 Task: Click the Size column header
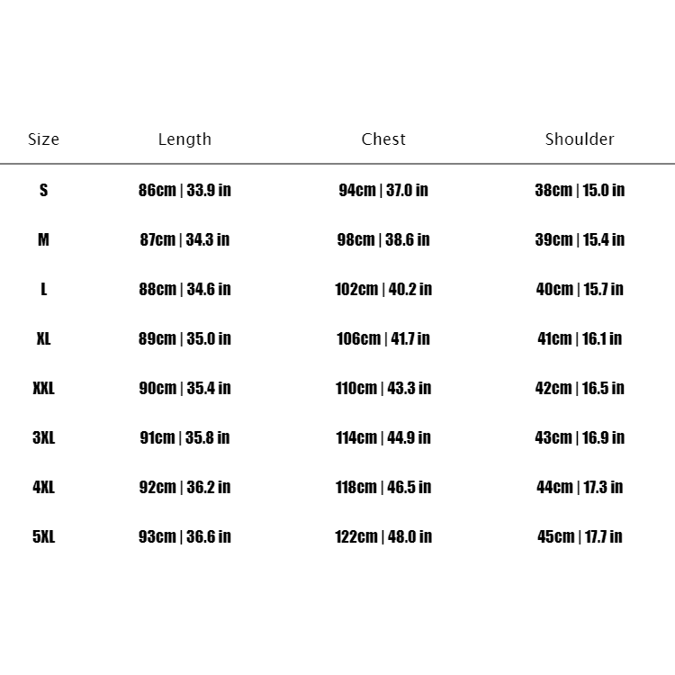tap(43, 139)
